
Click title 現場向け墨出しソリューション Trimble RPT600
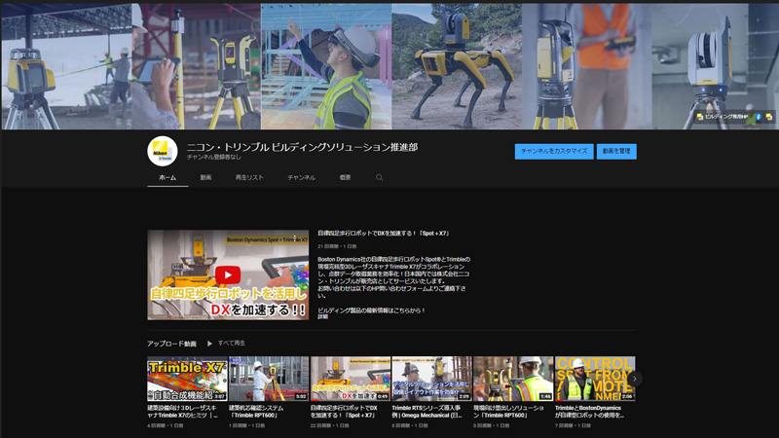point(508,411)
